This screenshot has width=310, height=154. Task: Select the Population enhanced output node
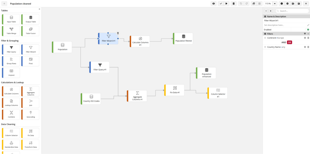[206, 73]
